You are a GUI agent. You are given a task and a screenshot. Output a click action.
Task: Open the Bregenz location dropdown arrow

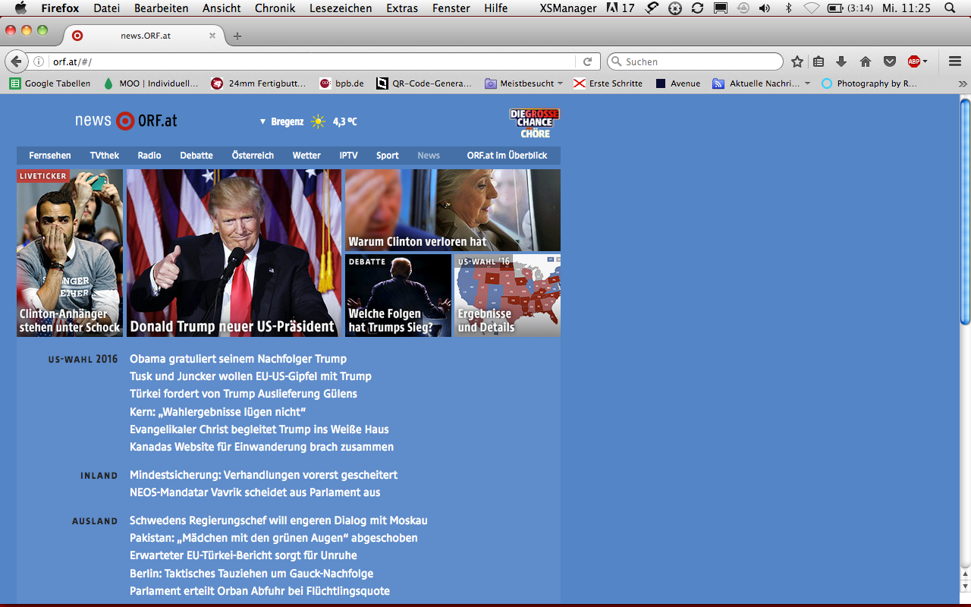pyautogui.click(x=263, y=121)
